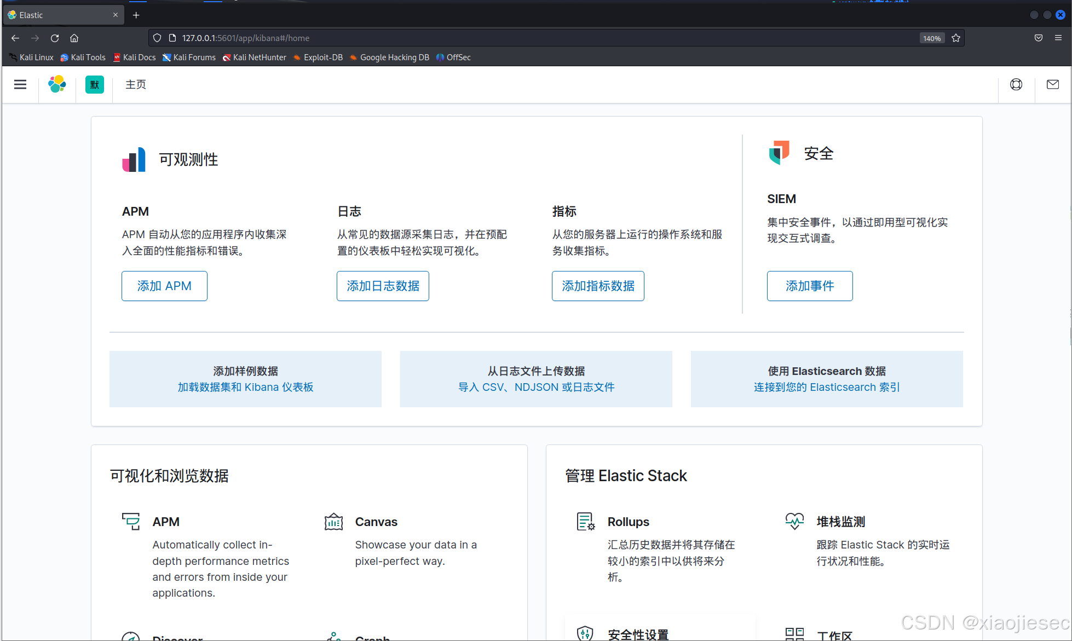Open Exploit-DB bookmark
This screenshot has height=641, width=1072.
(318, 57)
